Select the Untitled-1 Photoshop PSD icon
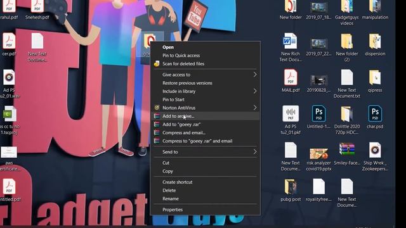 click(318, 114)
